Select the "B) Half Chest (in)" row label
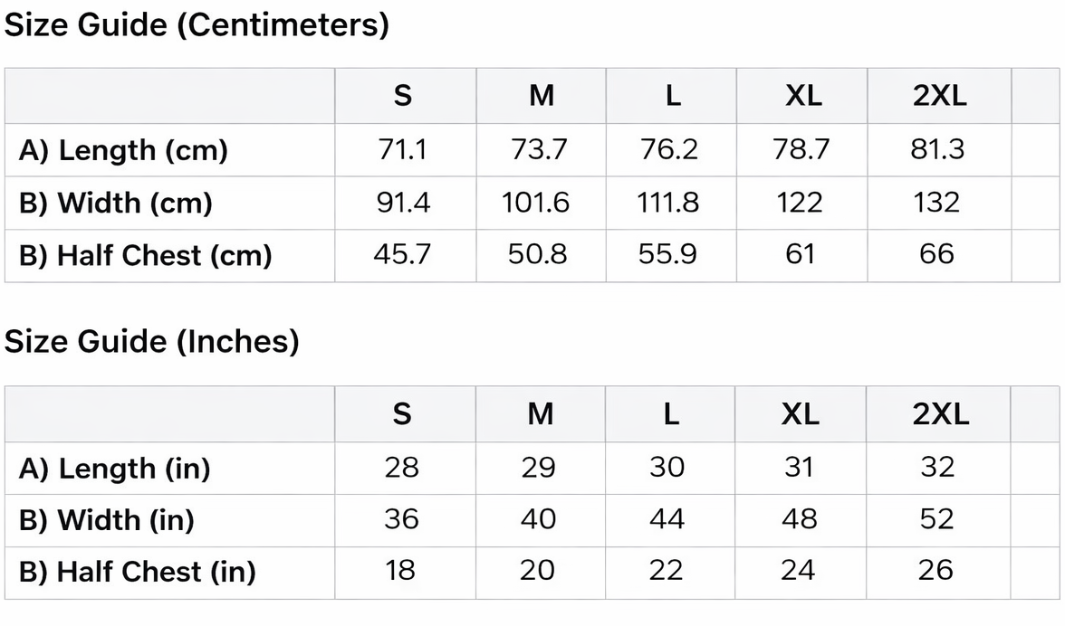 [x=137, y=572]
